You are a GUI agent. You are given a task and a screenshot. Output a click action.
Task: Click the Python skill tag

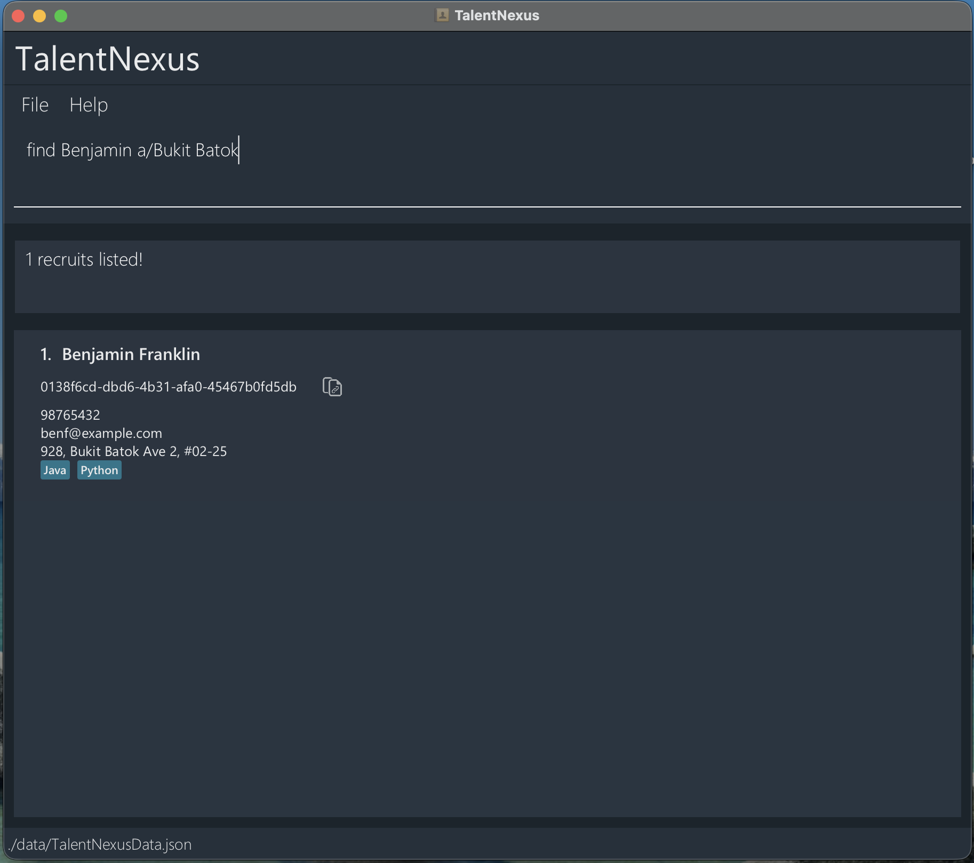99,470
